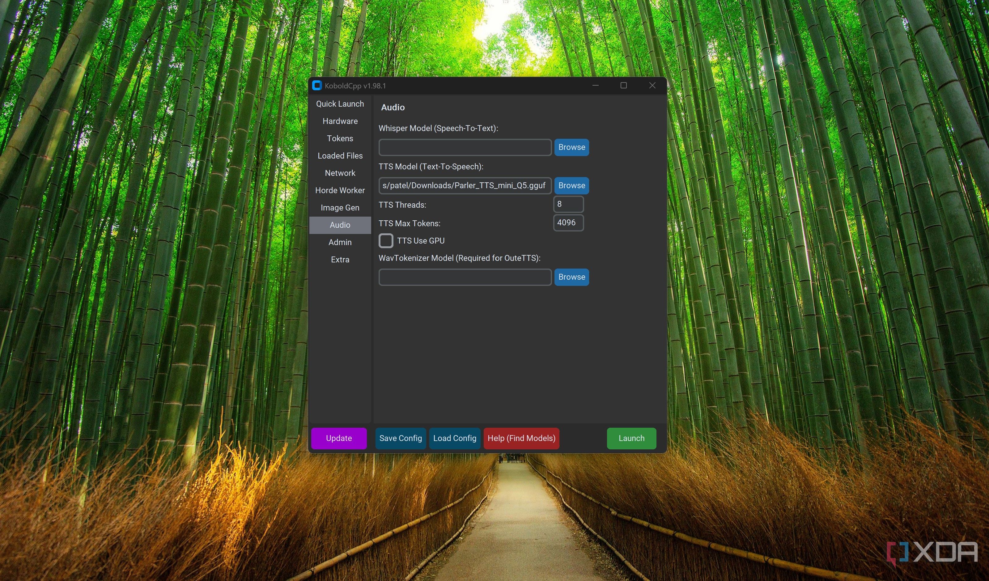Browse for a TTS model file
The width and height of the screenshot is (989, 581).
571,186
